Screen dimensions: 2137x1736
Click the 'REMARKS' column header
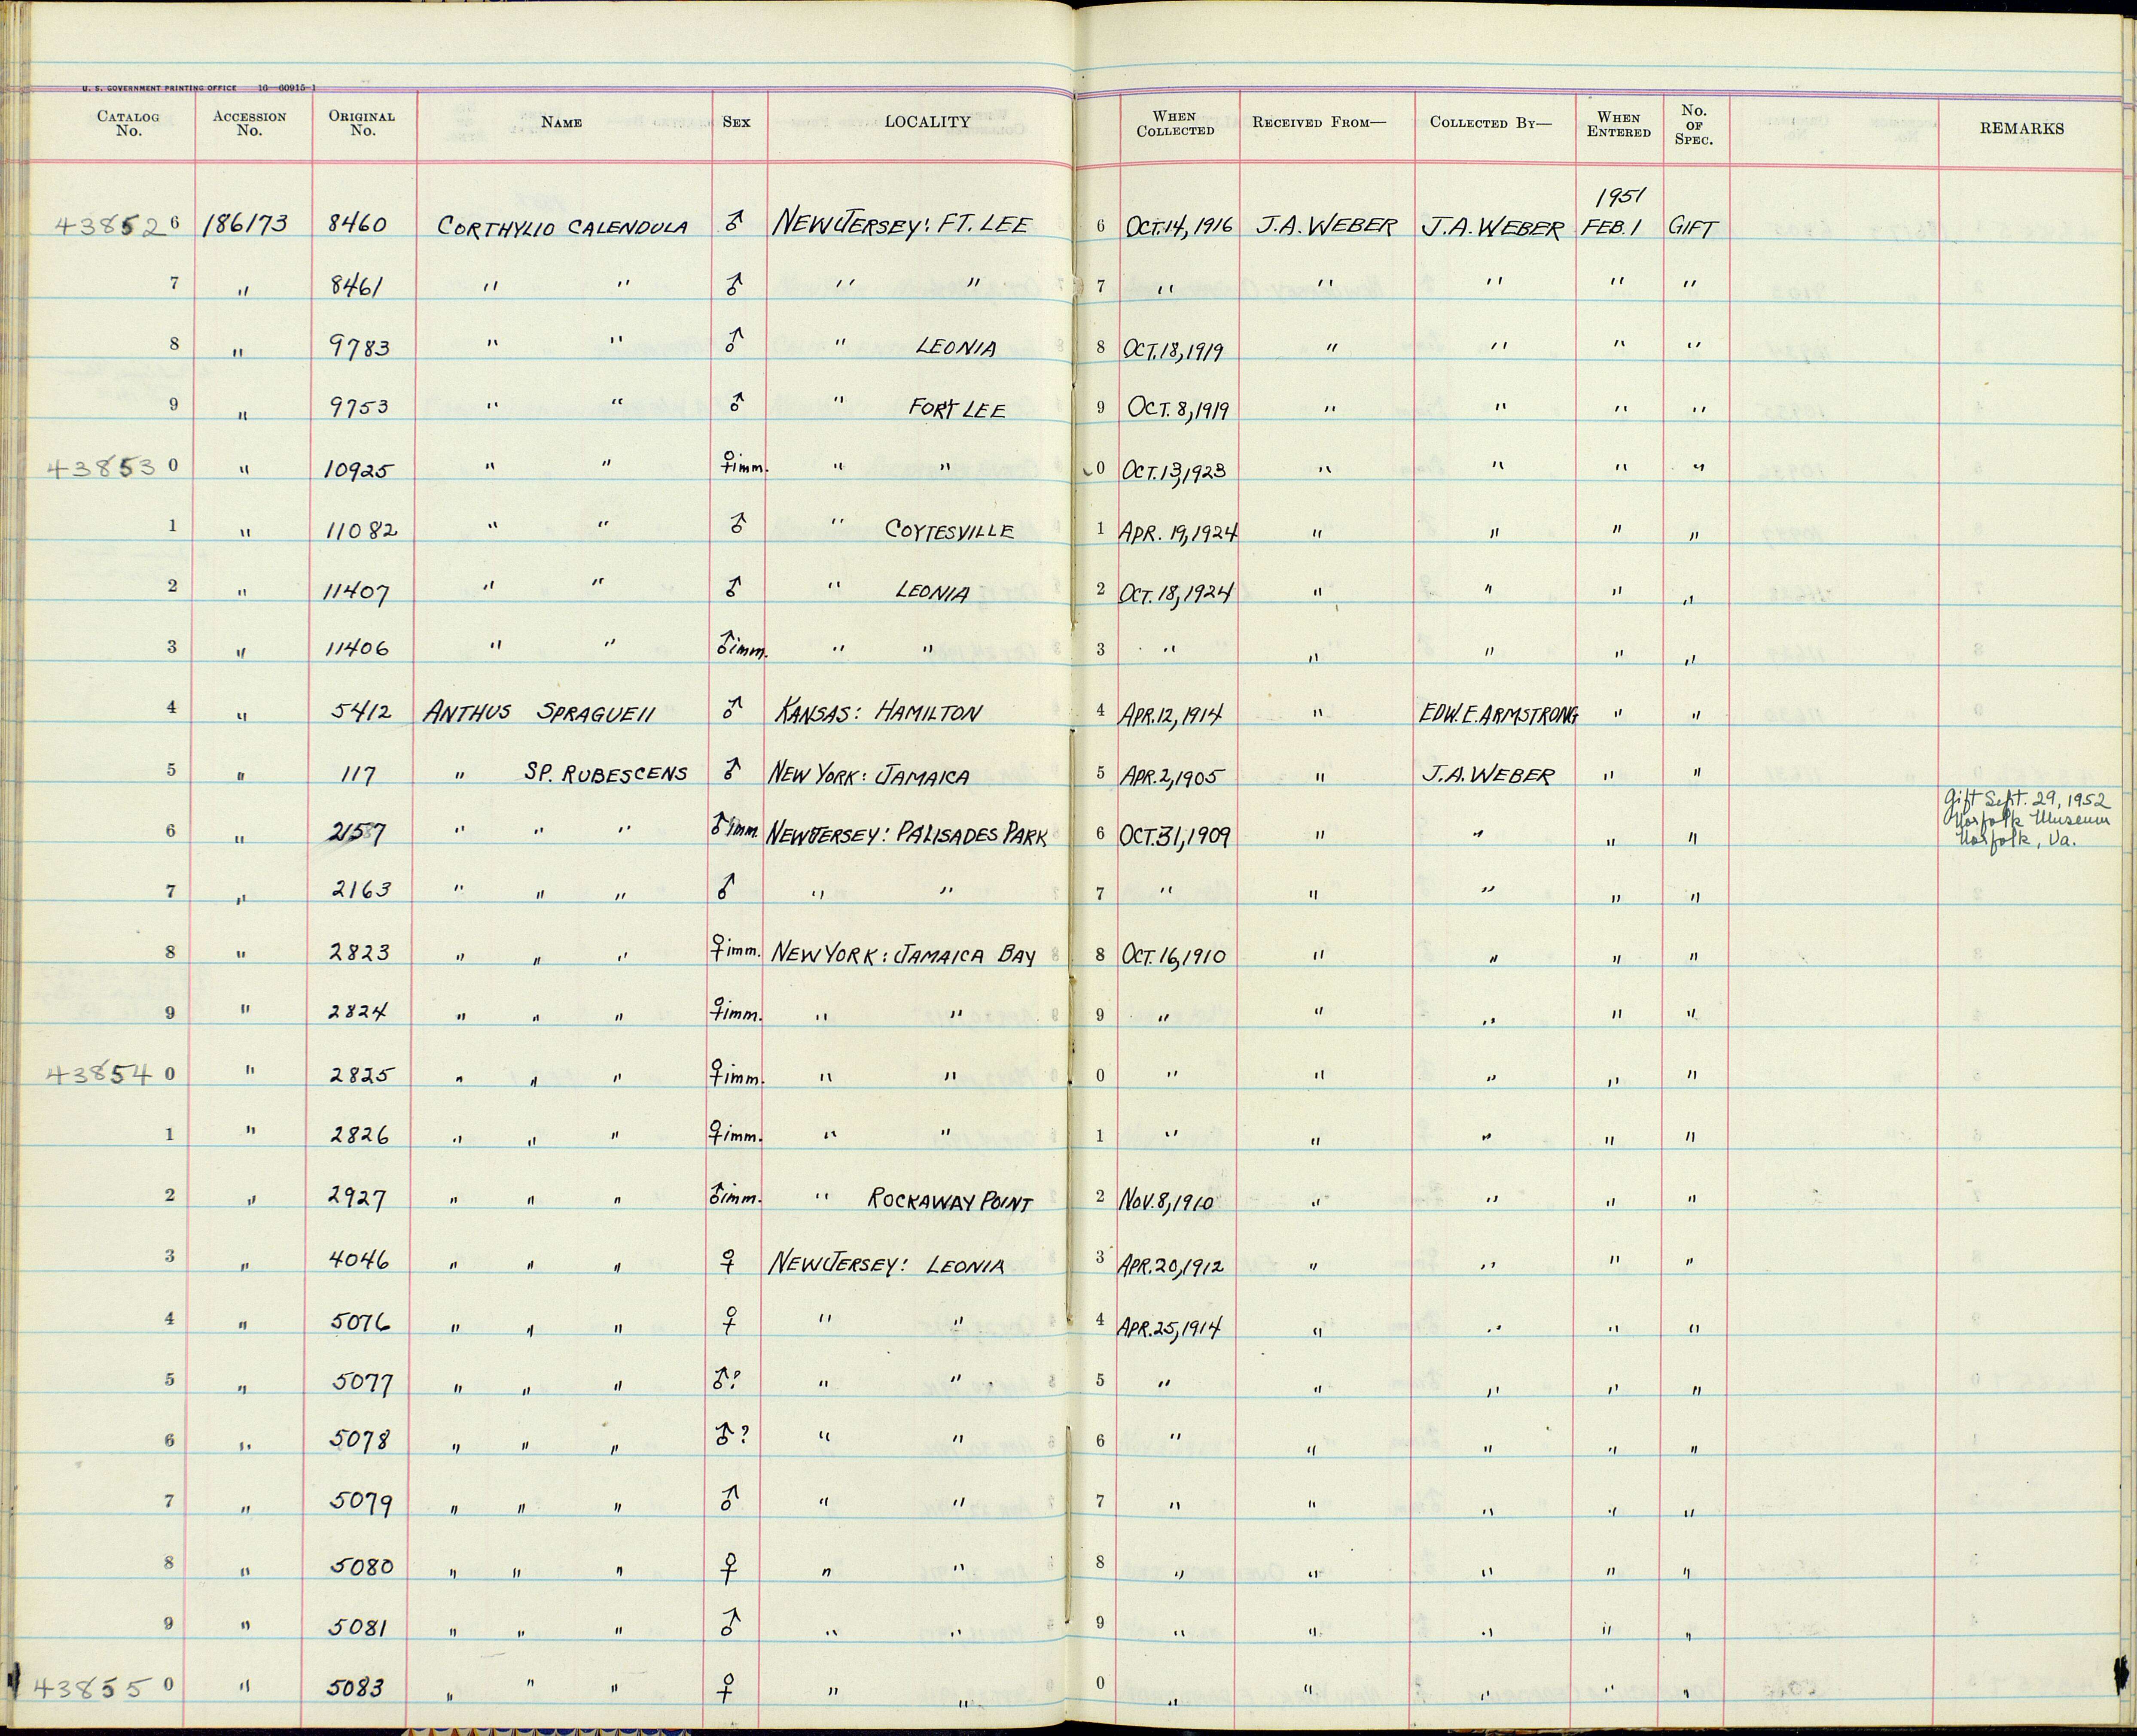[x=2021, y=129]
